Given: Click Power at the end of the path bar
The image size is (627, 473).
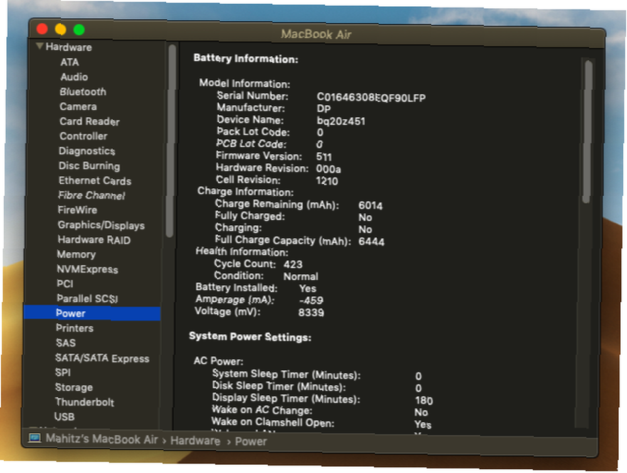Looking at the screenshot, I should pyautogui.click(x=251, y=442).
